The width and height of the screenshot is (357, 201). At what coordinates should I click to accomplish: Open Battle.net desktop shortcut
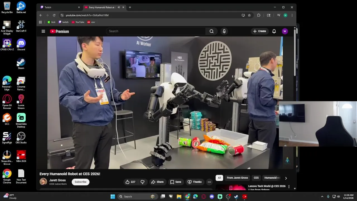21,8
